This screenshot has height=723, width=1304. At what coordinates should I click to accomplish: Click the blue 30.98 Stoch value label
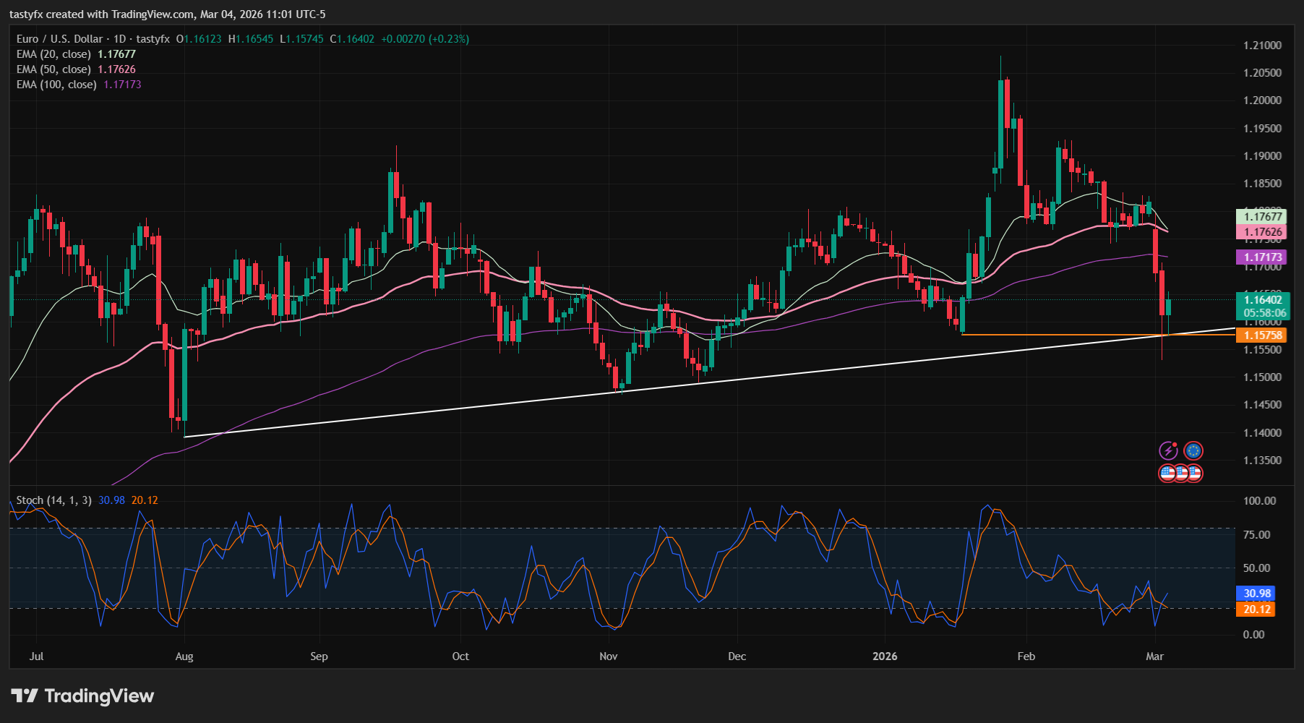point(1256,593)
